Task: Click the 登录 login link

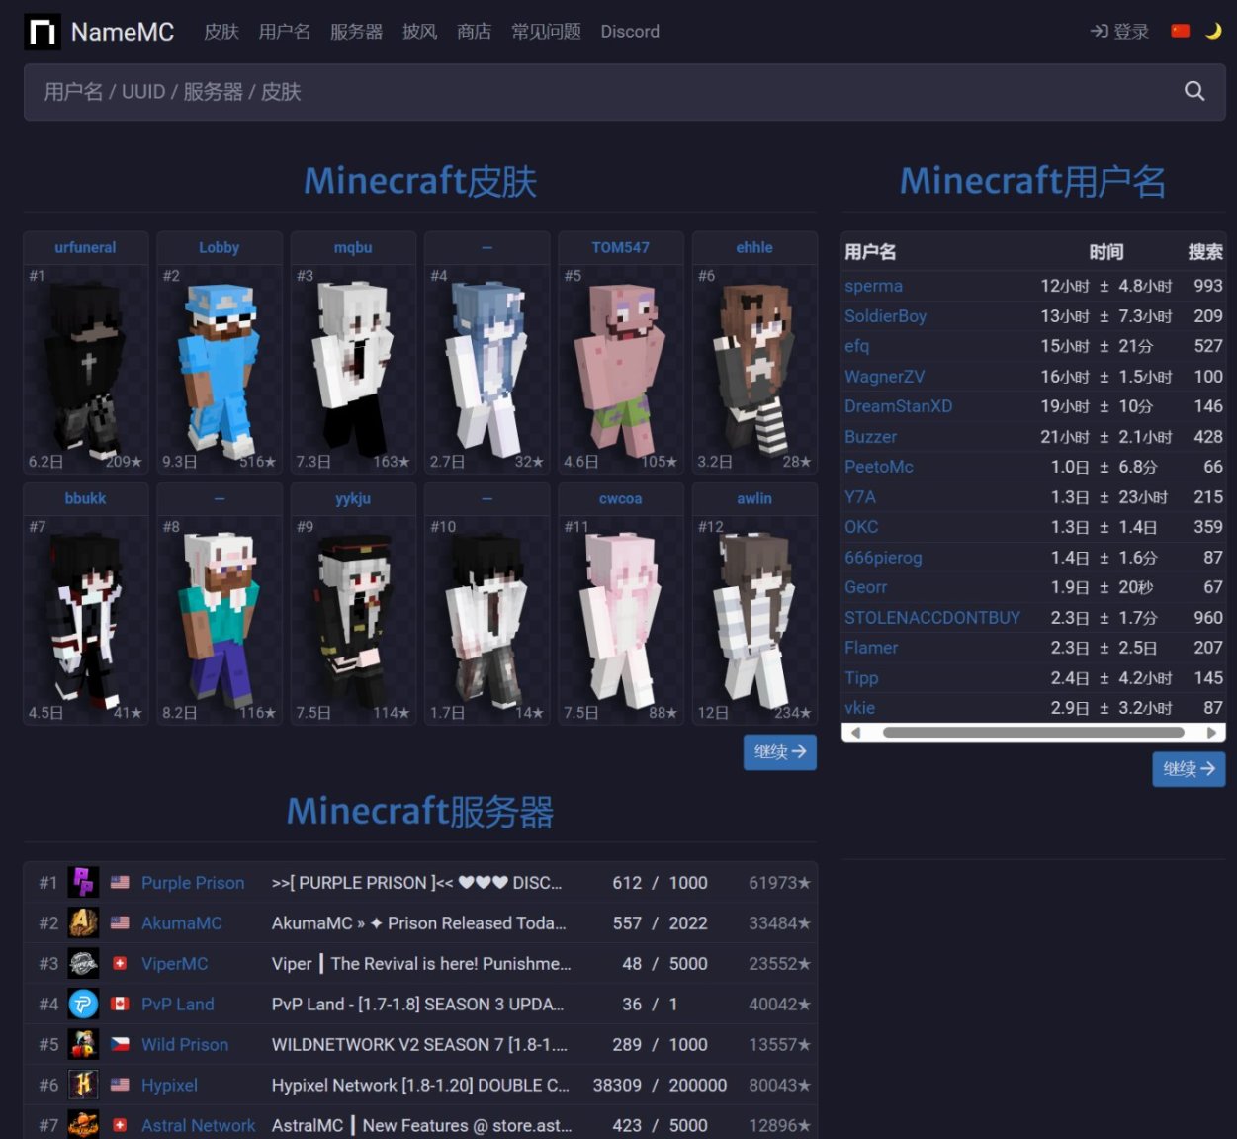Action: tap(1119, 32)
